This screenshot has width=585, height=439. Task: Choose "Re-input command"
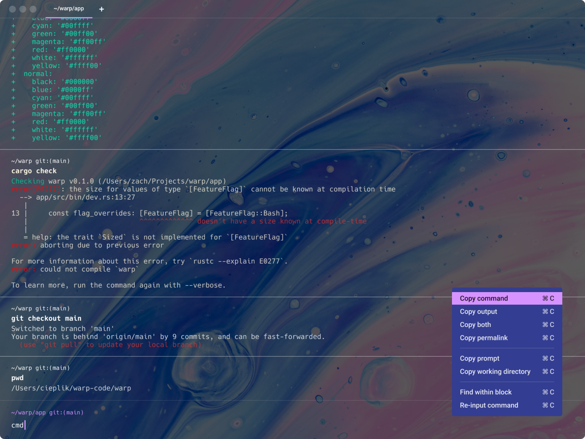[489, 405]
